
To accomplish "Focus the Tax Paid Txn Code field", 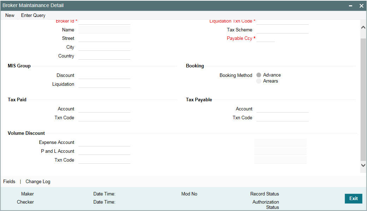I will (105, 117).
